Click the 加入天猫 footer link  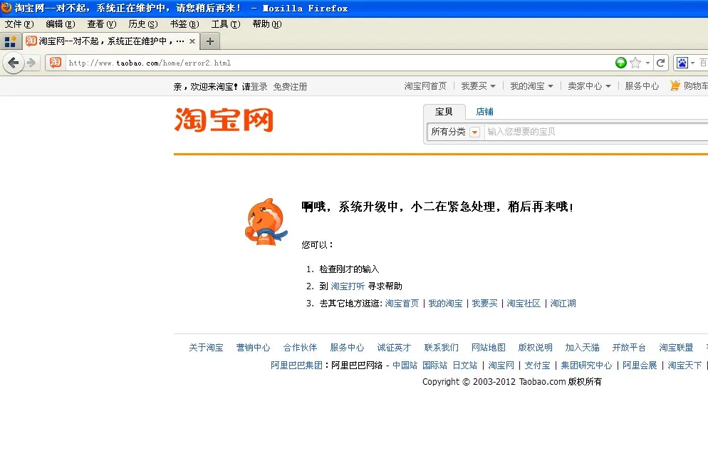(x=582, y=348)
